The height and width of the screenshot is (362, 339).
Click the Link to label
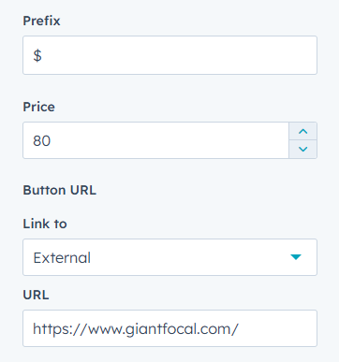(45, 224)
